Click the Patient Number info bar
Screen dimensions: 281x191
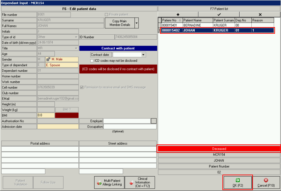[x=219, y=166]
